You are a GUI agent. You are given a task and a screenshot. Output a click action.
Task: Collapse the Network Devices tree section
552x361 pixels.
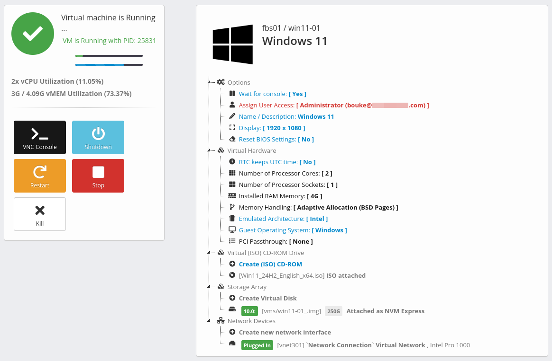tap(209, 321)
